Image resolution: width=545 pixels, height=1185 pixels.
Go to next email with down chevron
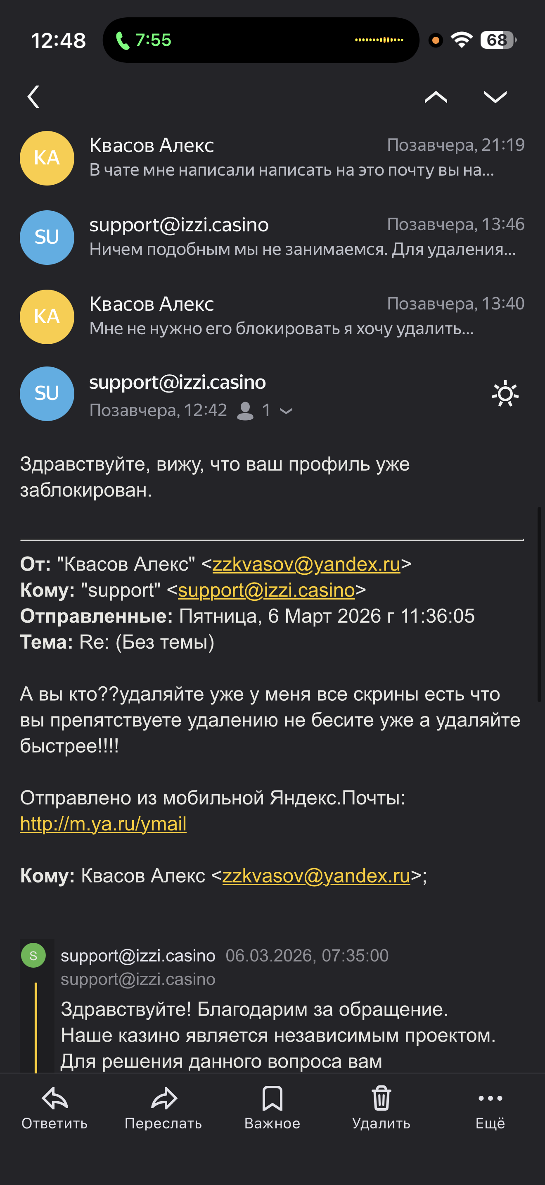(495, 97)
